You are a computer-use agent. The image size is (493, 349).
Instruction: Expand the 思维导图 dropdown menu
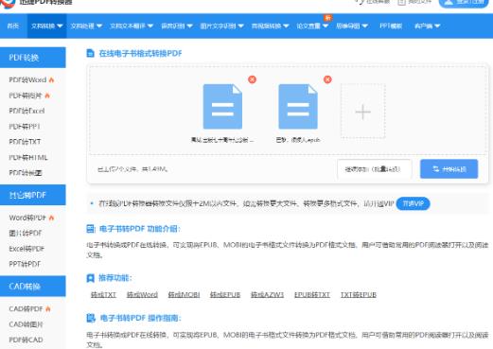[x=352, y=26]
